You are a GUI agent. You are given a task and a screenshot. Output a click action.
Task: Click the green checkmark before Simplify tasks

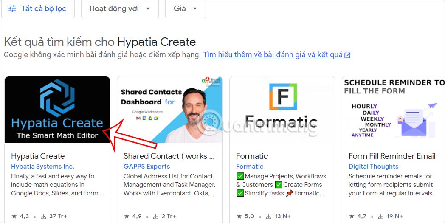(x=240, y=193)
